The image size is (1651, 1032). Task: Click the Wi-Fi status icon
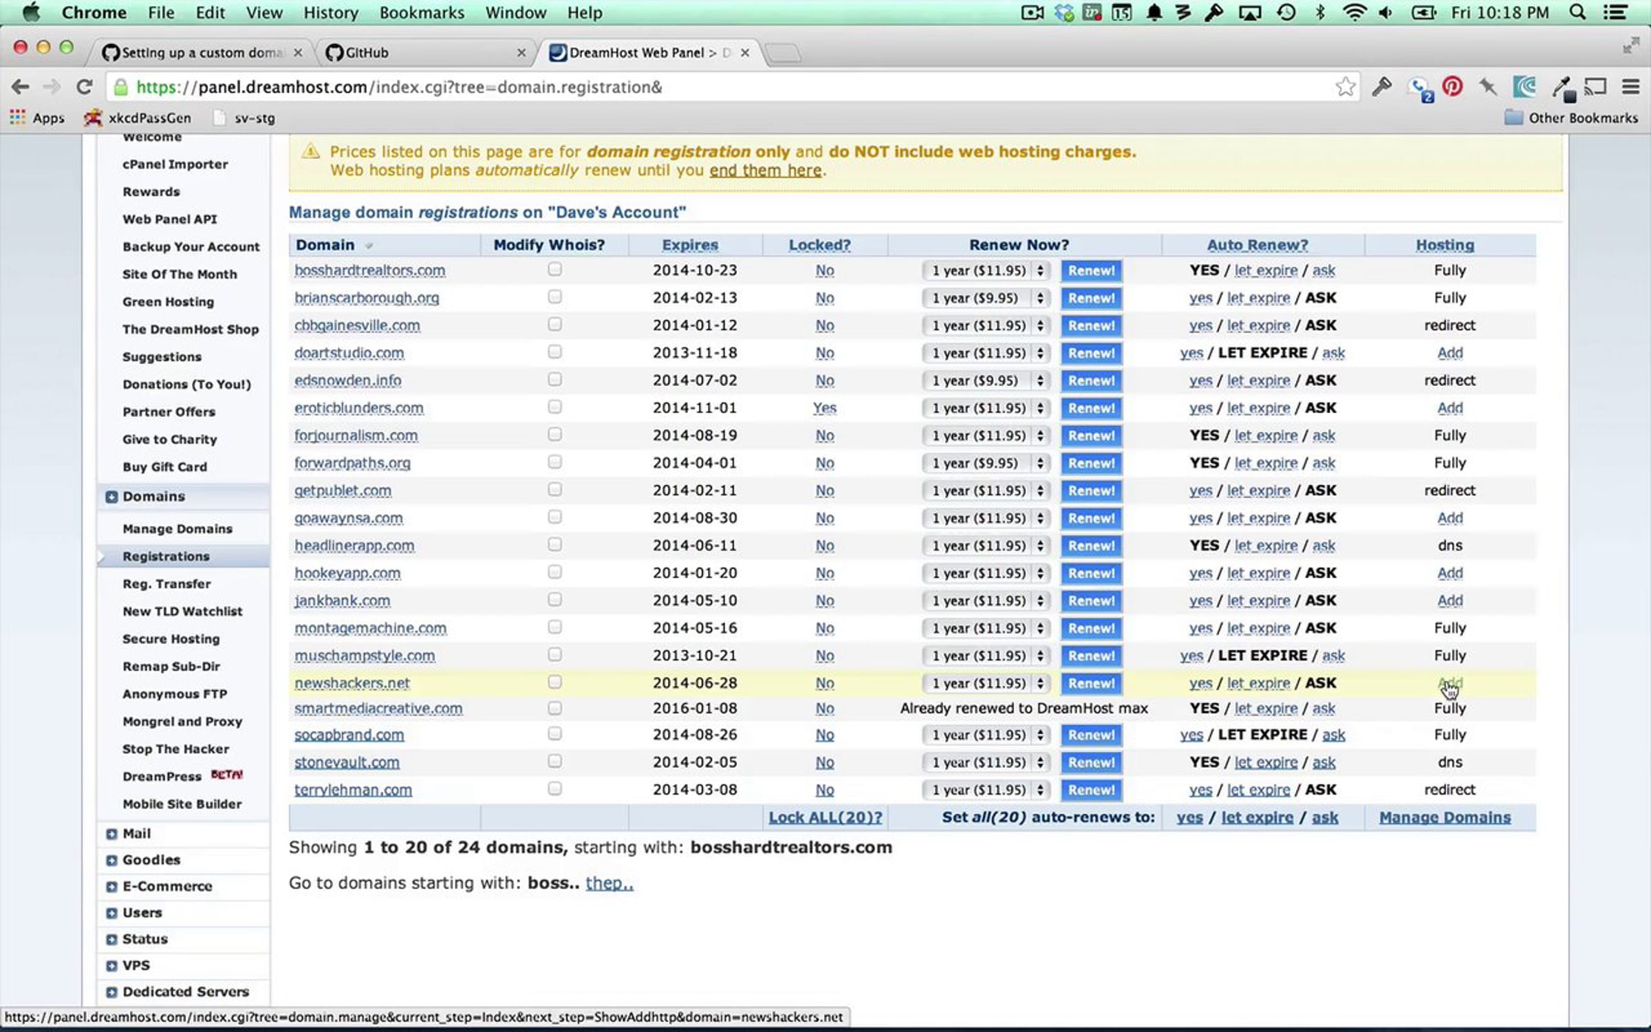point(1354,12)
